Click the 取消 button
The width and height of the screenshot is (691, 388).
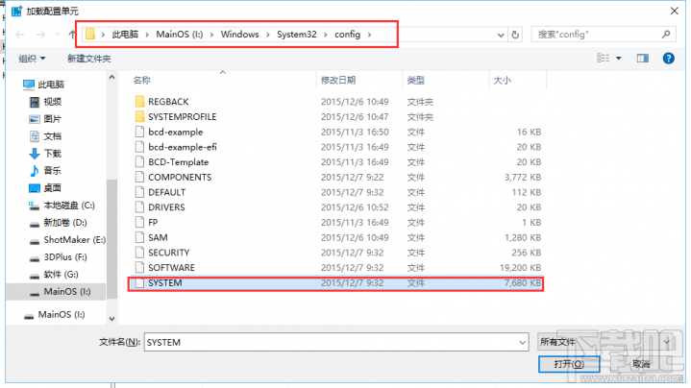[641, 364]
